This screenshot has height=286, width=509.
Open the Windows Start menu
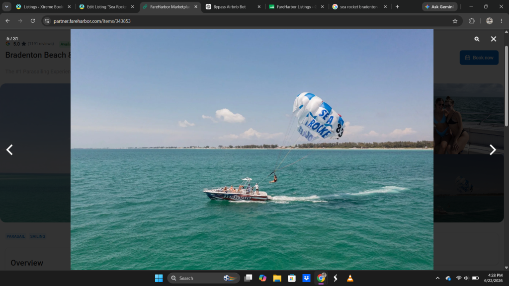coord(159,278)
